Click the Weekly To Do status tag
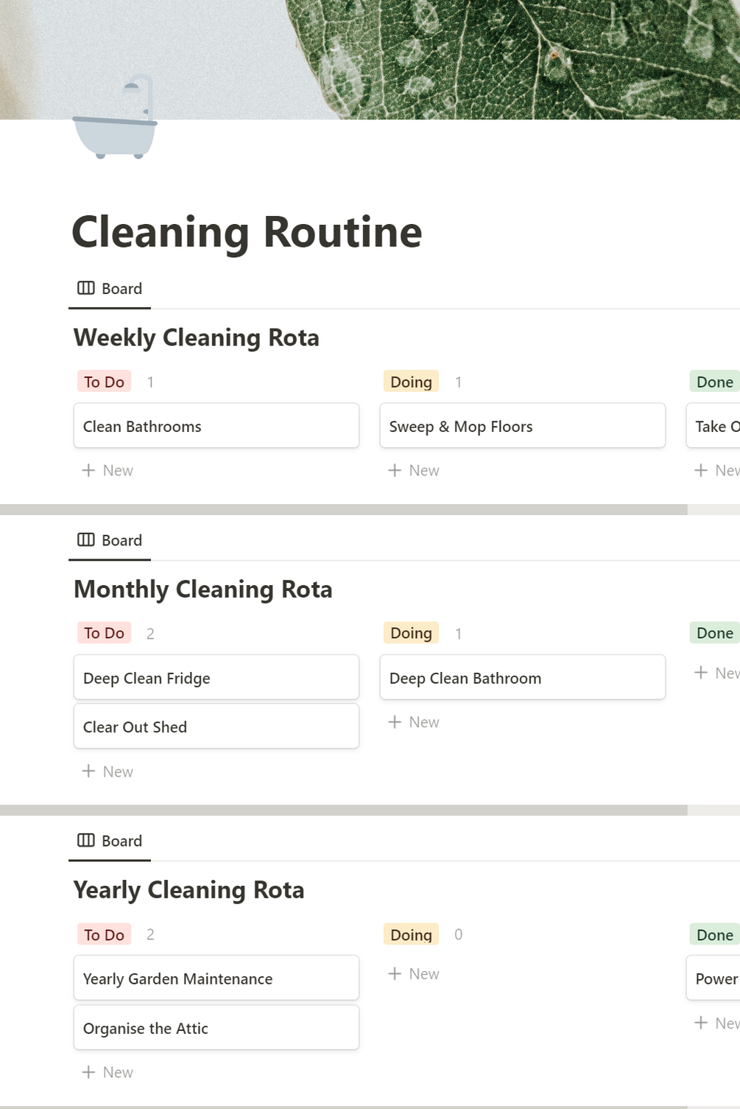 click(104, 382)
